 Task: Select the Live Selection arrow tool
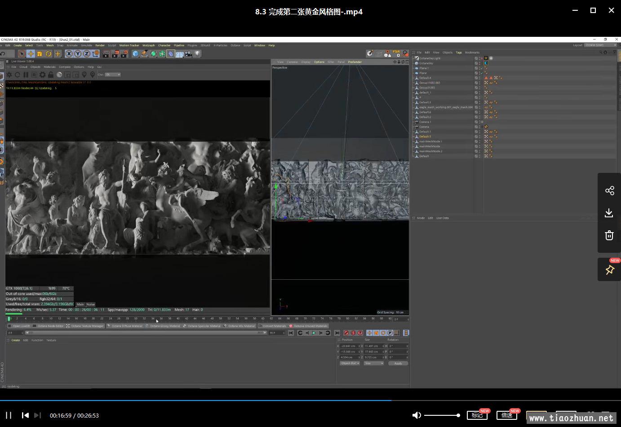click(x=22, y=53)
